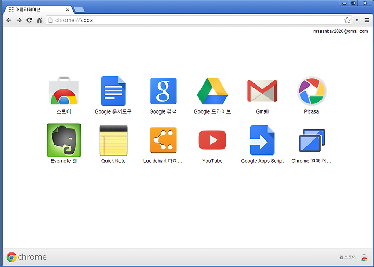Go forward with the forward arrow
The width and height of the screenshot is (374, 267).
tap(19, 20)
